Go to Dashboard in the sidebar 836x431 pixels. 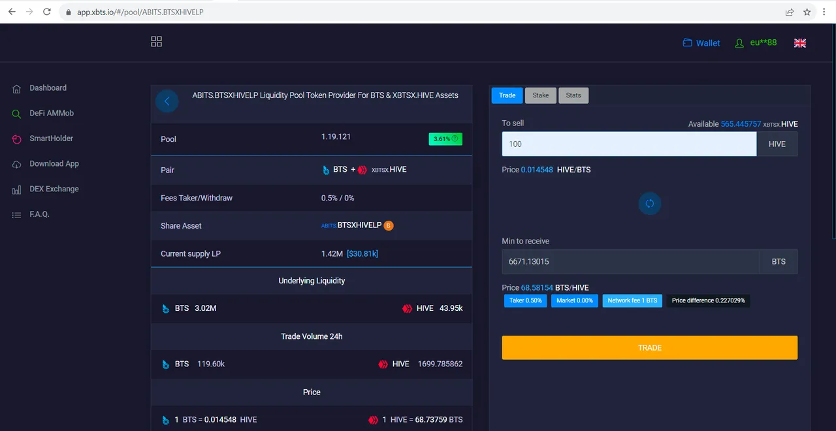point(48,88)
